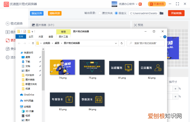
Task: Select 文档 in navigation pane
Action: pos(26,66)
